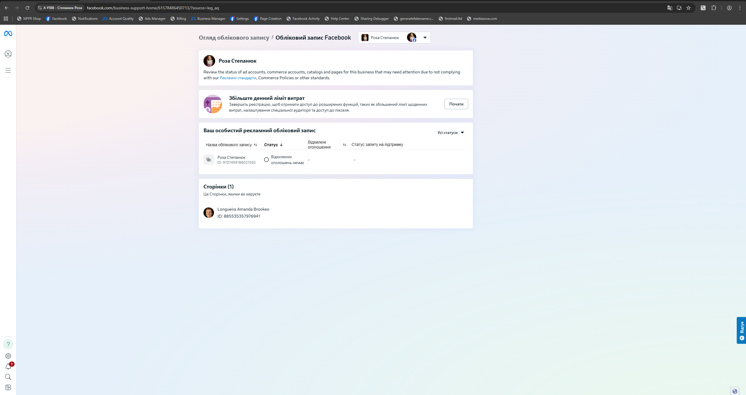Open the Усі статуси filter dropdown
This screenshot has height=395, width=746.
coord(450,133)
